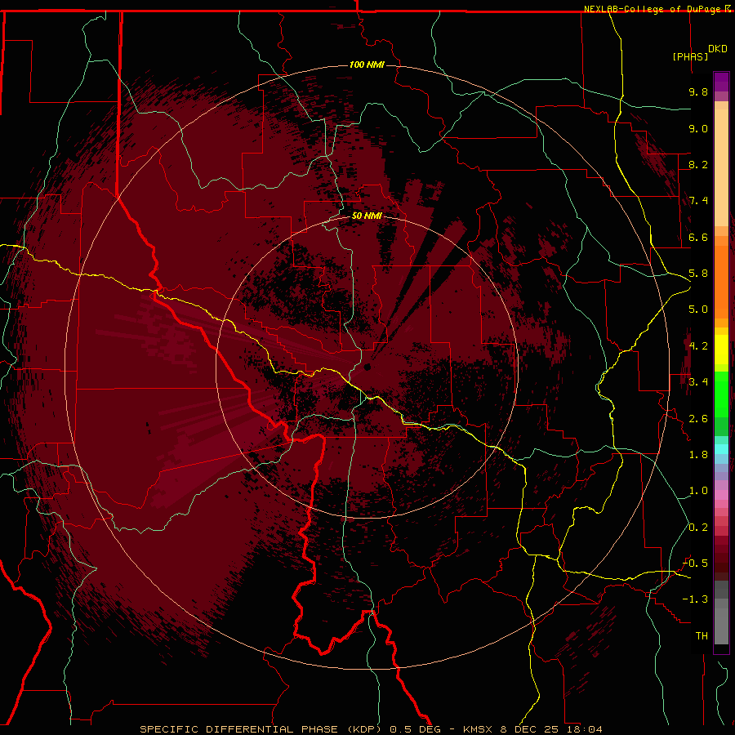Viewport: 735px width, 735px height.
Task: Click the 9.0 value on the scale
Action: (698, 128)
